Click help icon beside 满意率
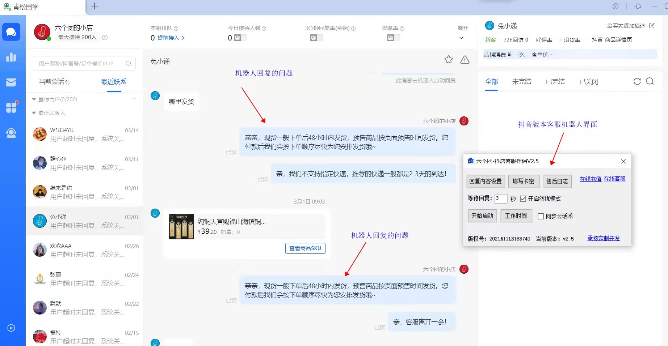Image resolution: width=668 pixels, height=346 pixels. (x=402, y=28)
